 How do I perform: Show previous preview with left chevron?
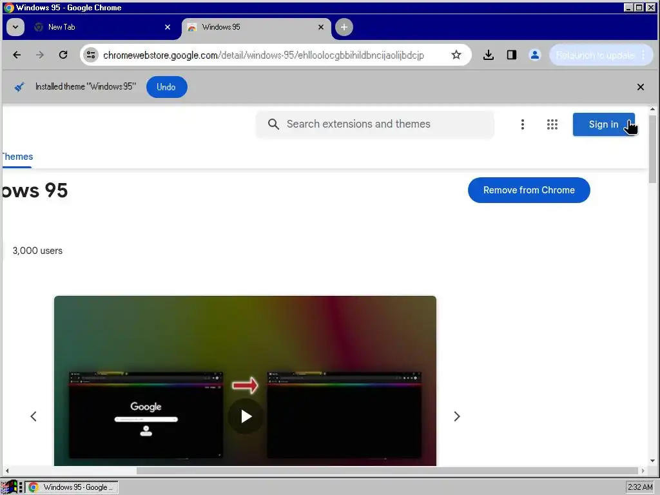(x=34, y=416)
